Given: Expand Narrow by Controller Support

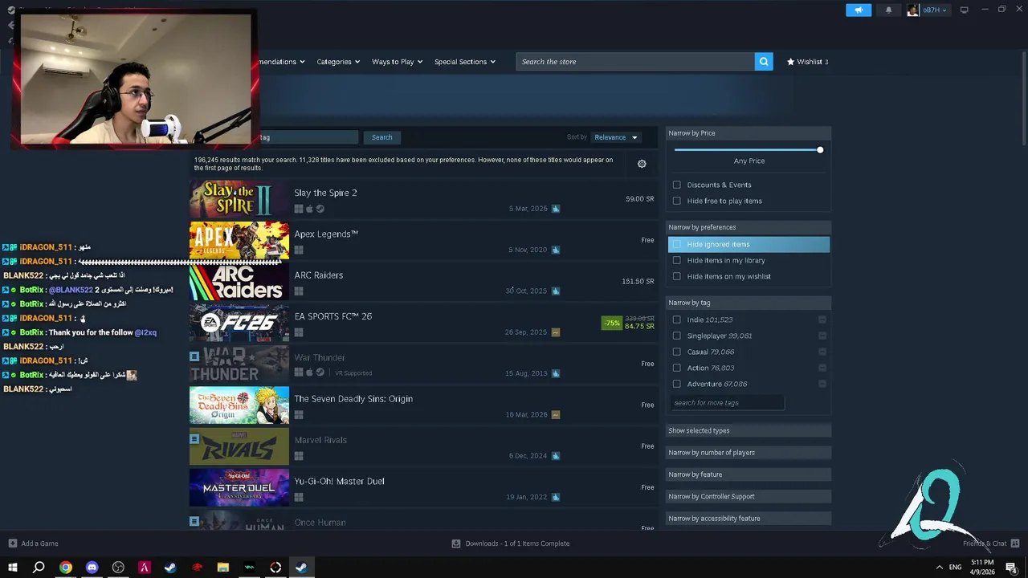Looking at the screenshot, I should point(749,496).
